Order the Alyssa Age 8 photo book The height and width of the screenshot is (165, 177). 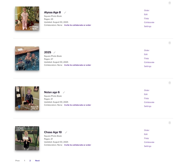(147, 11)
